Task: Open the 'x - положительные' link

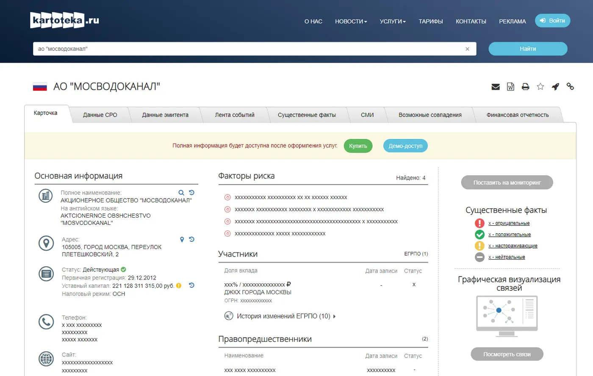Action: [x=509, y=235]
